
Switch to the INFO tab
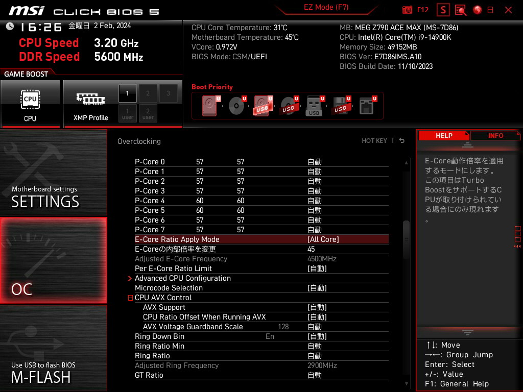[x=495, y=136]
